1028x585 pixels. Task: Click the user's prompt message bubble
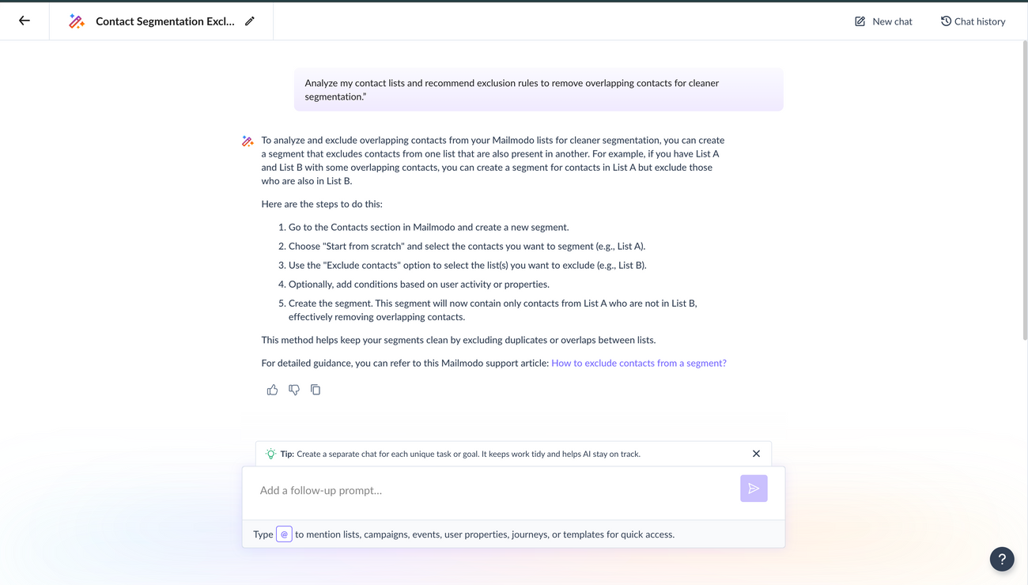pyautogui.click(x=539, y=89)
